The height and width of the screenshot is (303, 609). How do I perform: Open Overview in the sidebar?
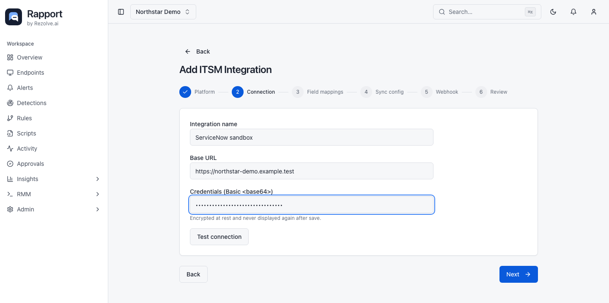coord(54,57)
